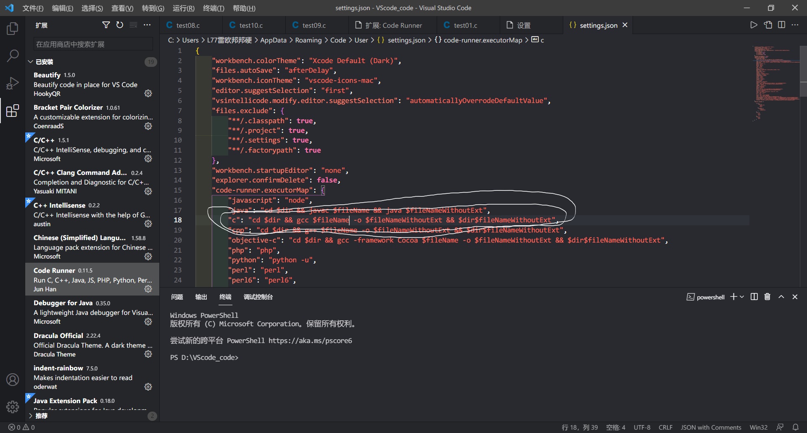Select the Extensions view icon
This screenshot has height=433, width=807.
pyautogui.click(x=13, y=111)
